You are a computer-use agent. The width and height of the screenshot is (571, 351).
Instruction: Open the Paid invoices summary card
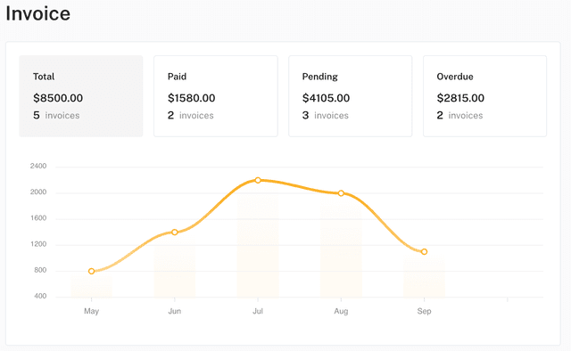pos(216,96)
